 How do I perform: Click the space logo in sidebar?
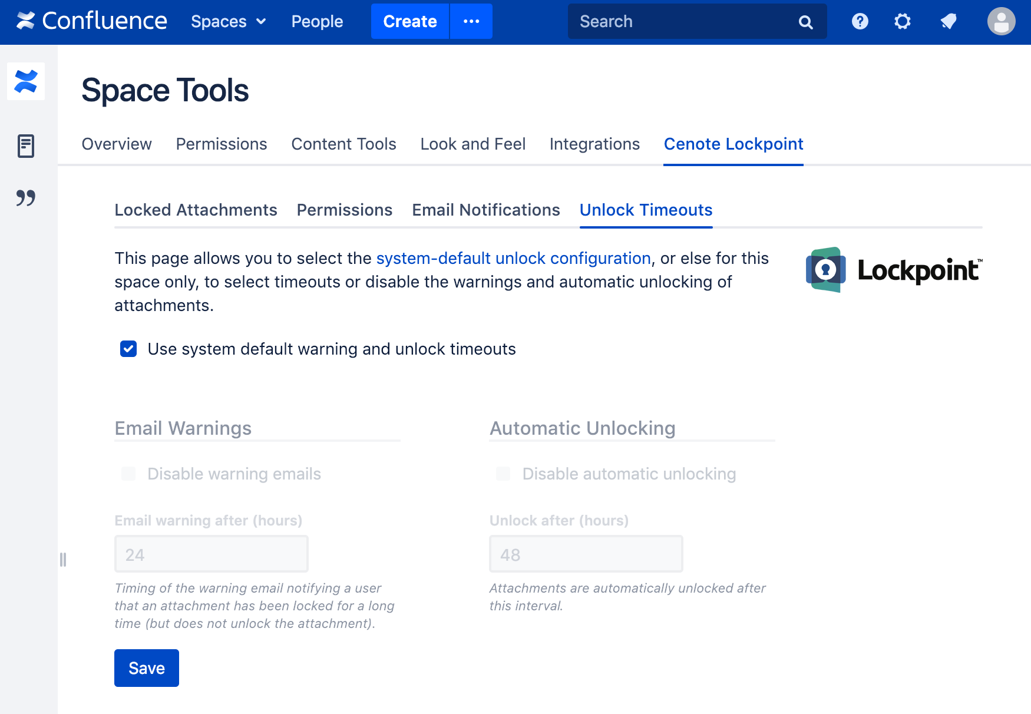[x=26, y=81]
